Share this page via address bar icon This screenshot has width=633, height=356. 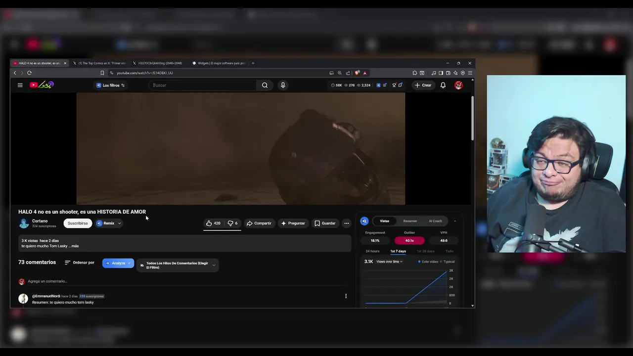pos(348,73)
